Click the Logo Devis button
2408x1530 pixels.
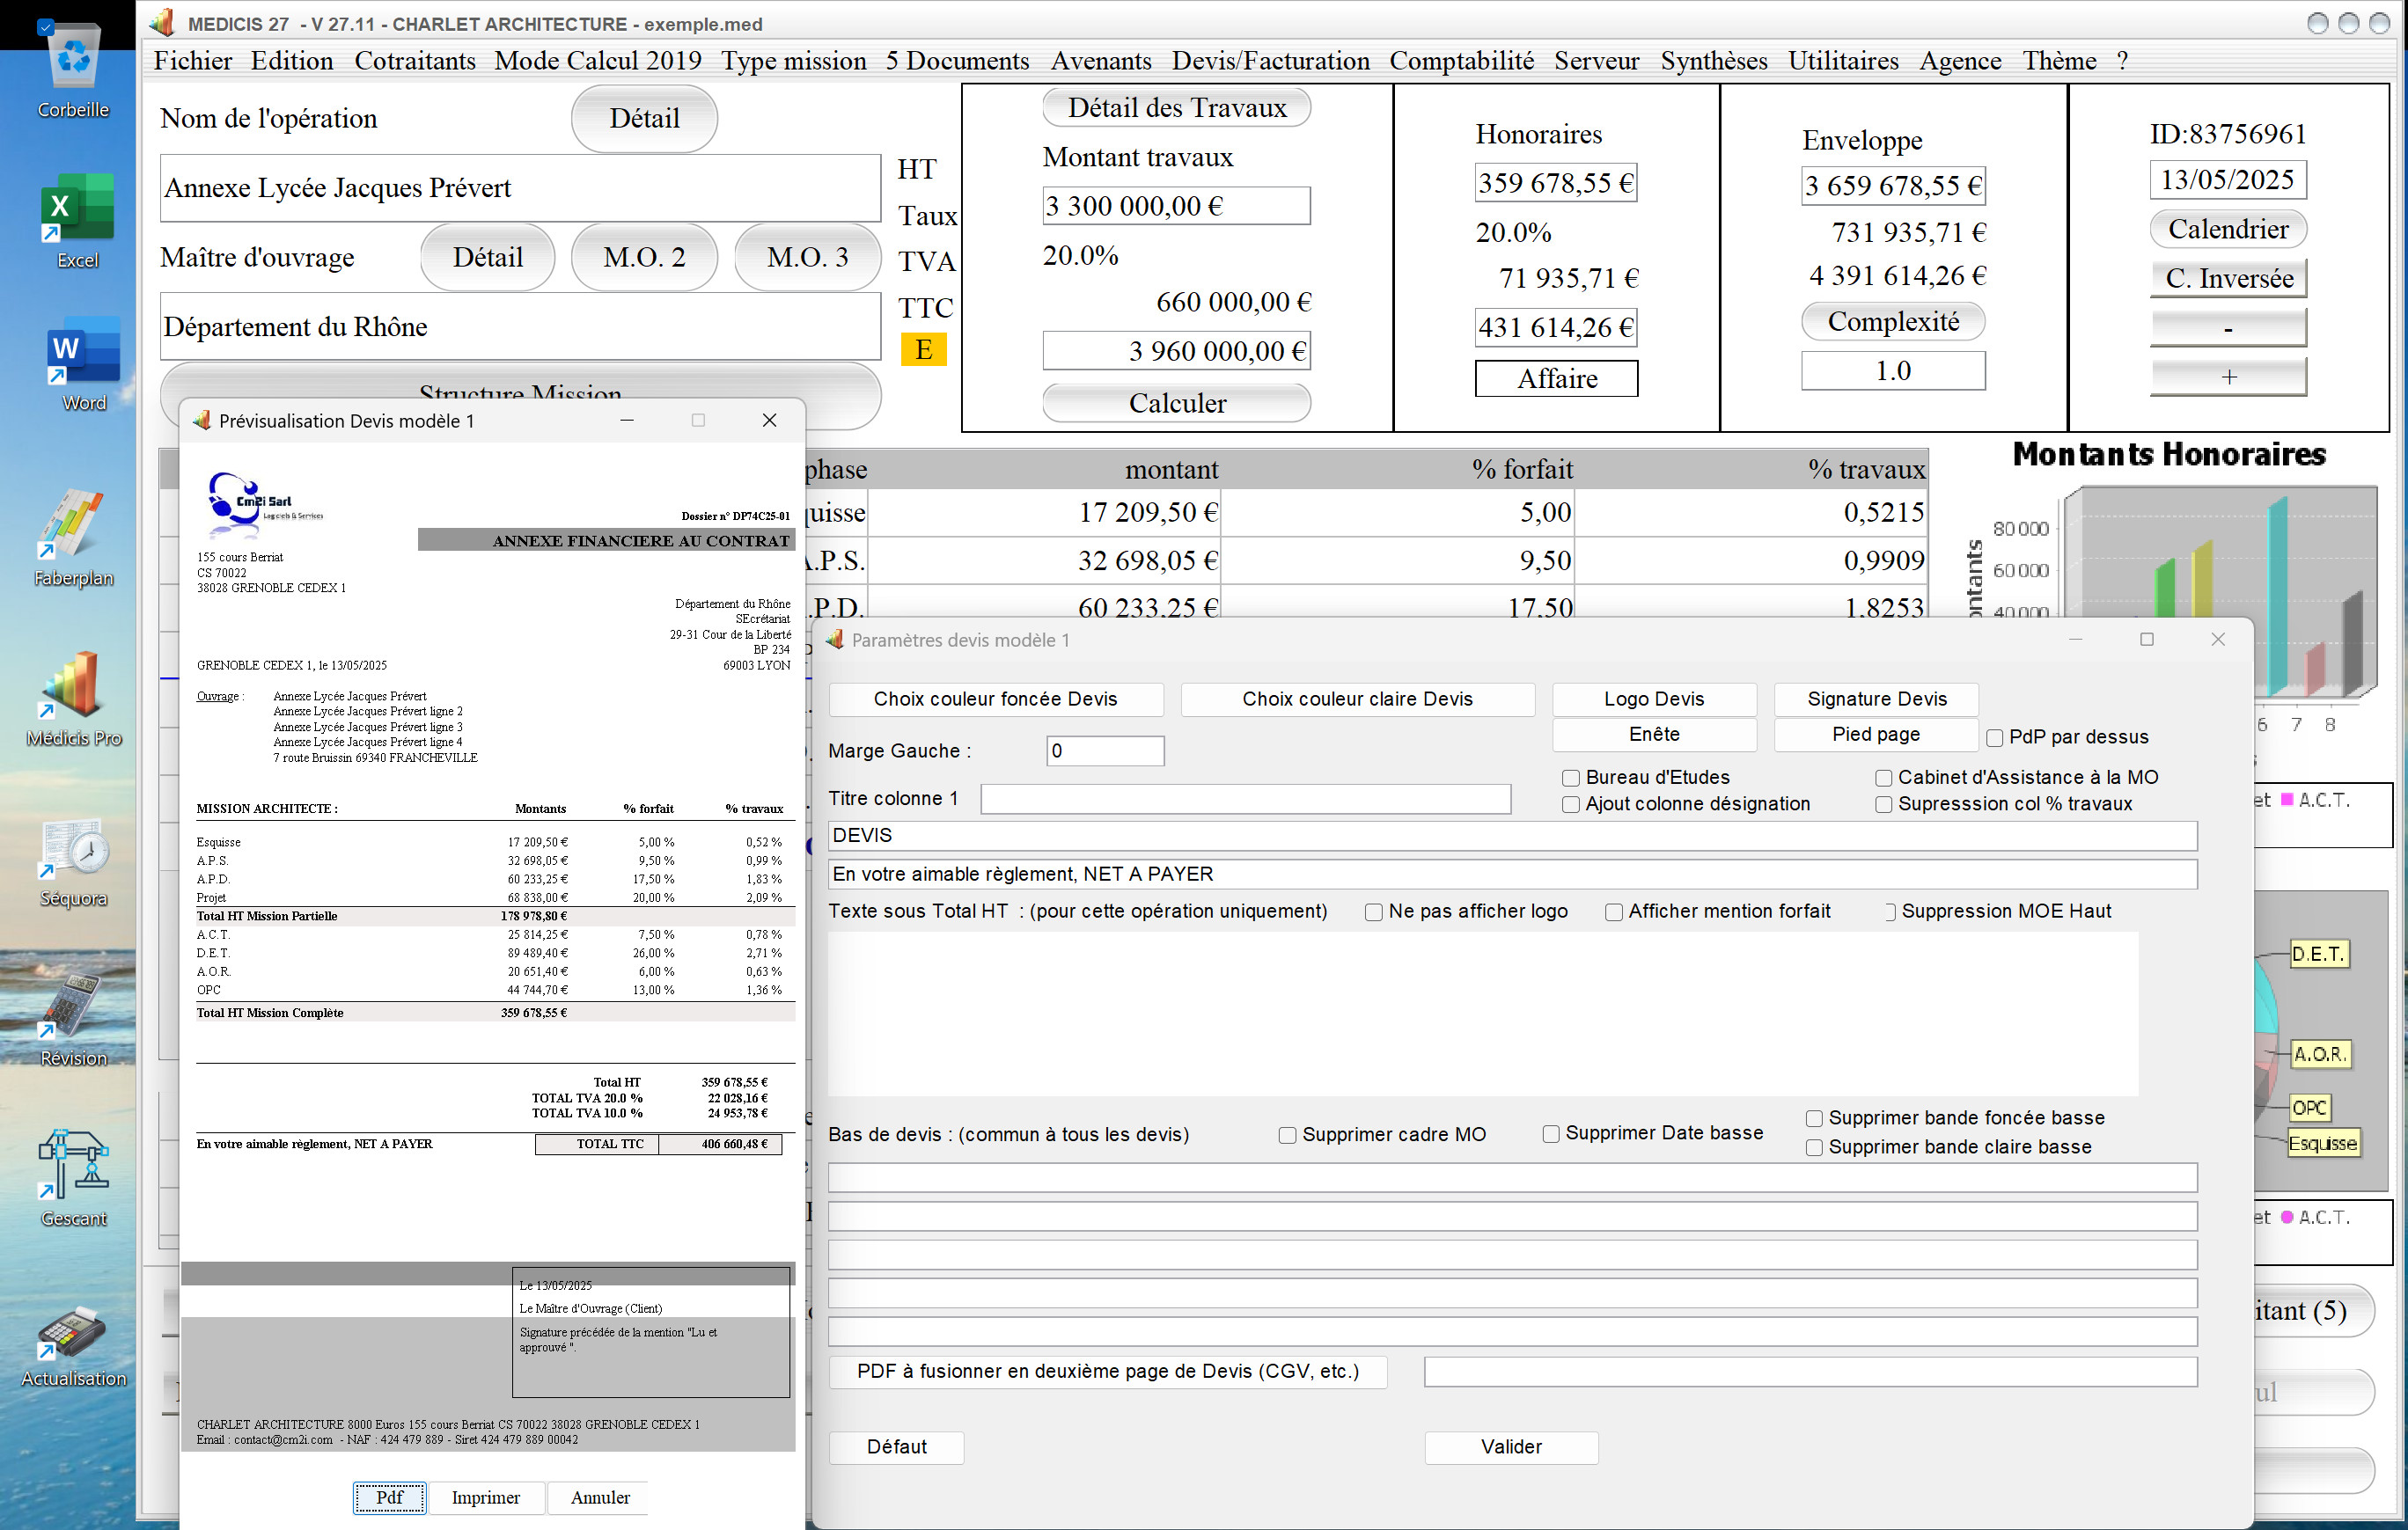coord(1654,699)
